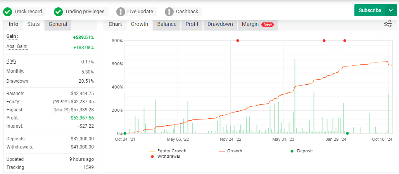Click the 0.17% daily value

click(x=88, y=62)
